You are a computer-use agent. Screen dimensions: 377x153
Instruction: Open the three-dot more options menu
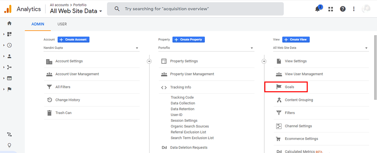pyautogui.click(x=354, y=9)
